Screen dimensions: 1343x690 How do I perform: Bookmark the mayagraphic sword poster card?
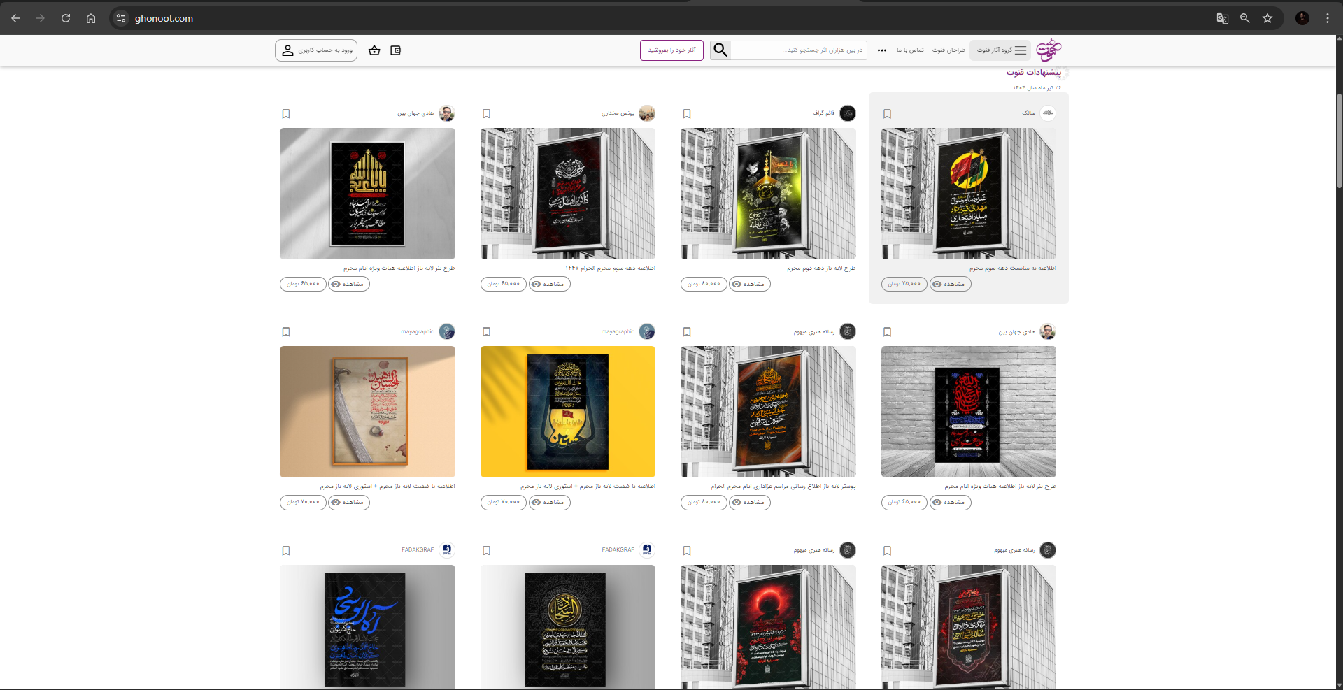(286, 332)
